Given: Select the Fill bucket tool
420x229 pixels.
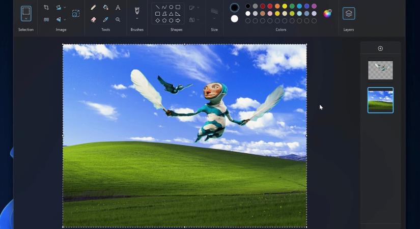Looking at the screenshot, I should point(105,8).
